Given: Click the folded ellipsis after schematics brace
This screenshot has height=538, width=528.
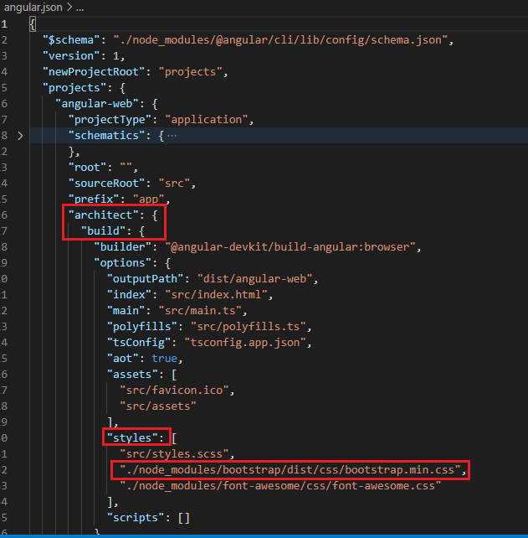Looking at the screenshot, I should click(x=172, y=136).
